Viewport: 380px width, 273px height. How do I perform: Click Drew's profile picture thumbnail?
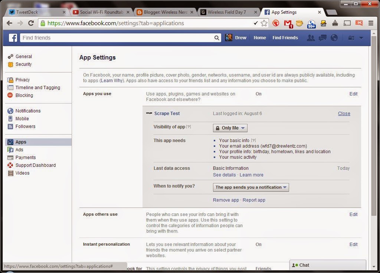click(229, 38)
